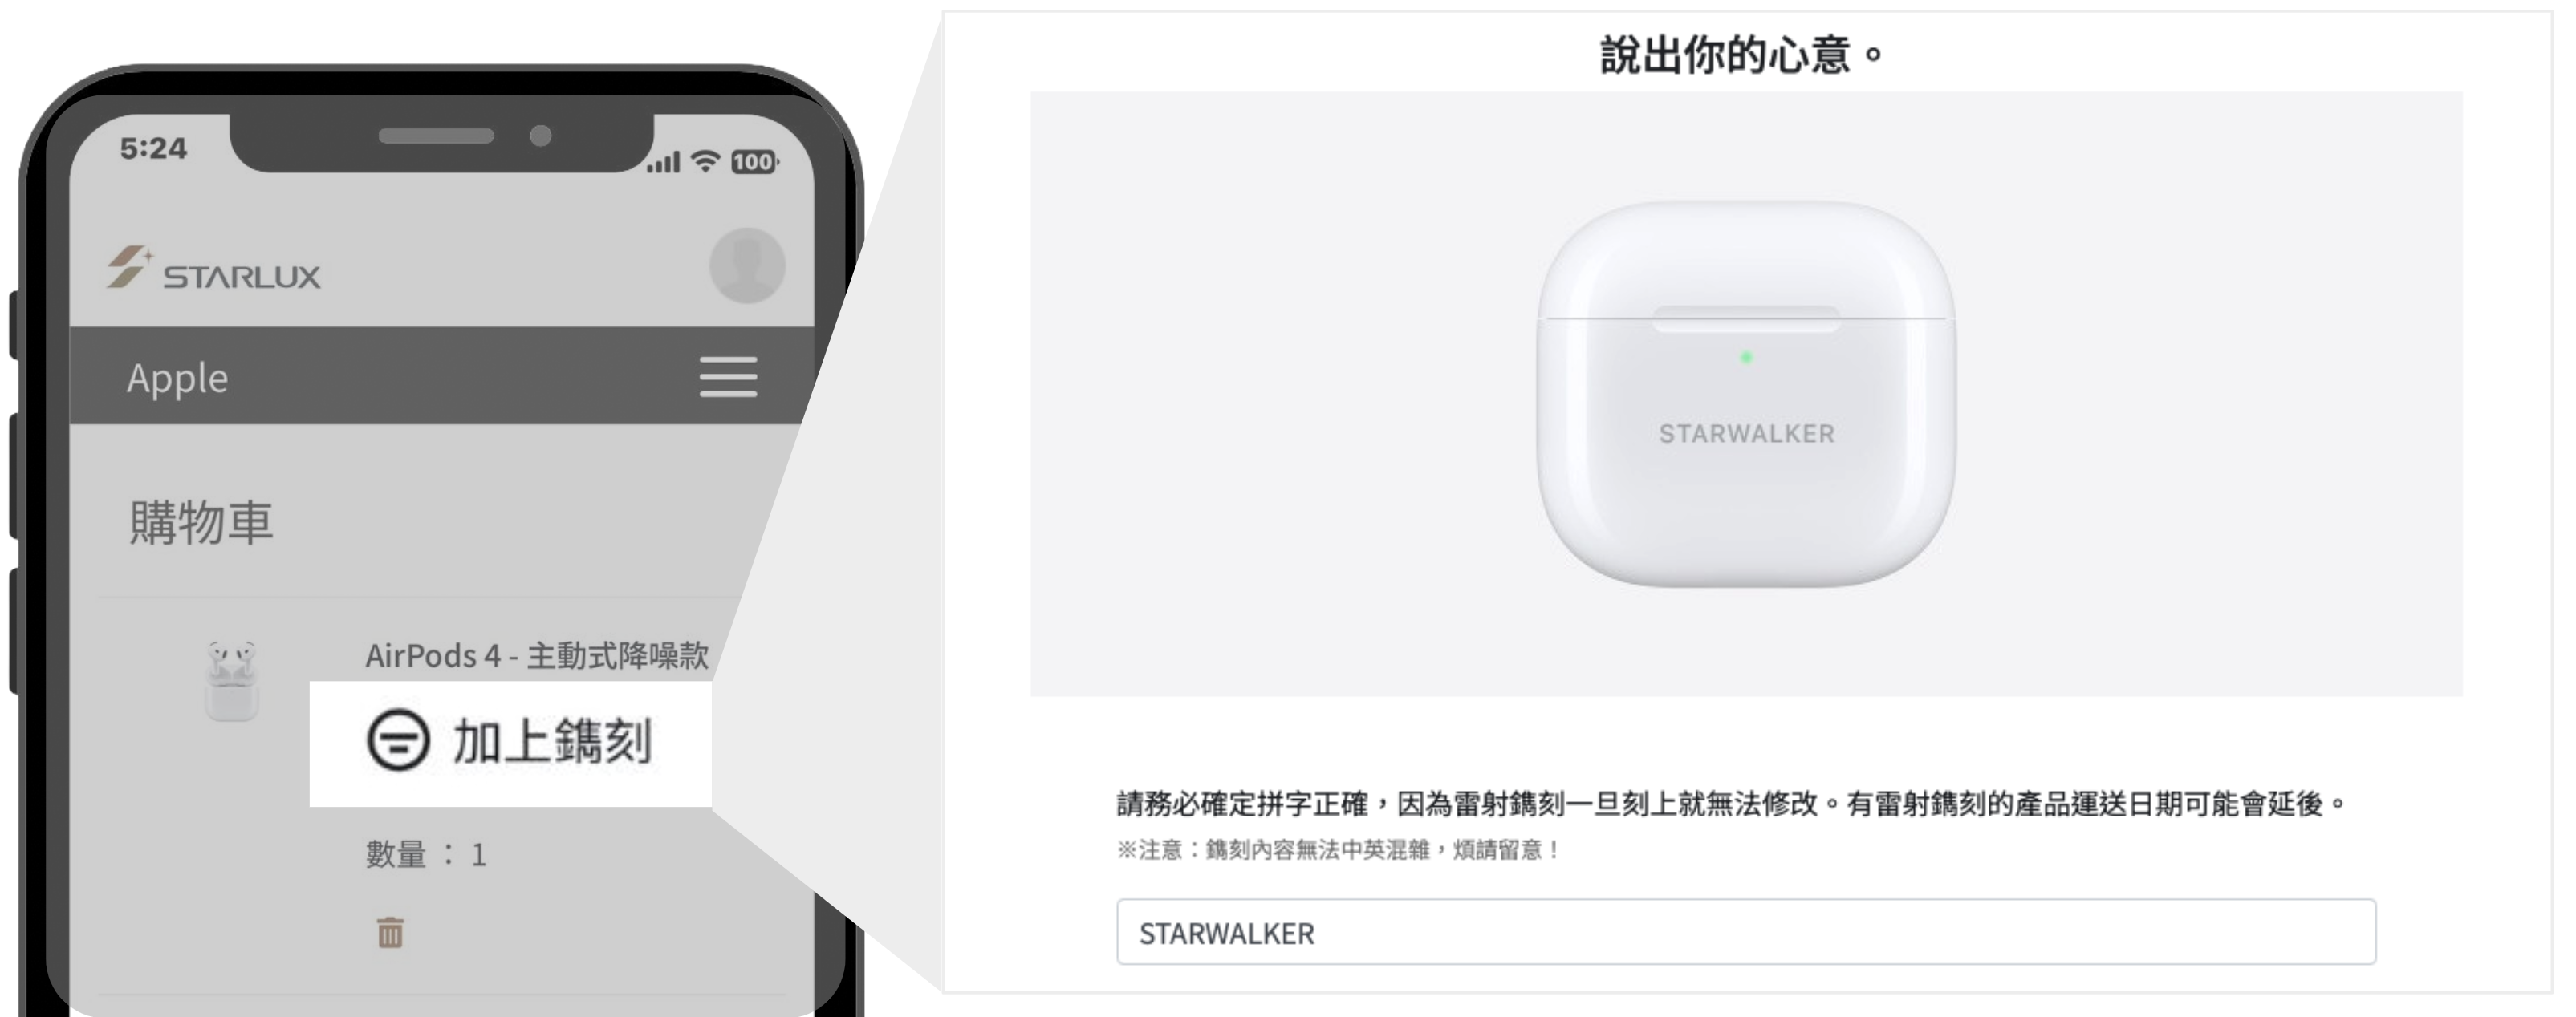Image resolution: width=2576 pixels, height=1017 pixels.
Task: Tap the 5:24 clock in status bar
Action: [x=153, y=148]
